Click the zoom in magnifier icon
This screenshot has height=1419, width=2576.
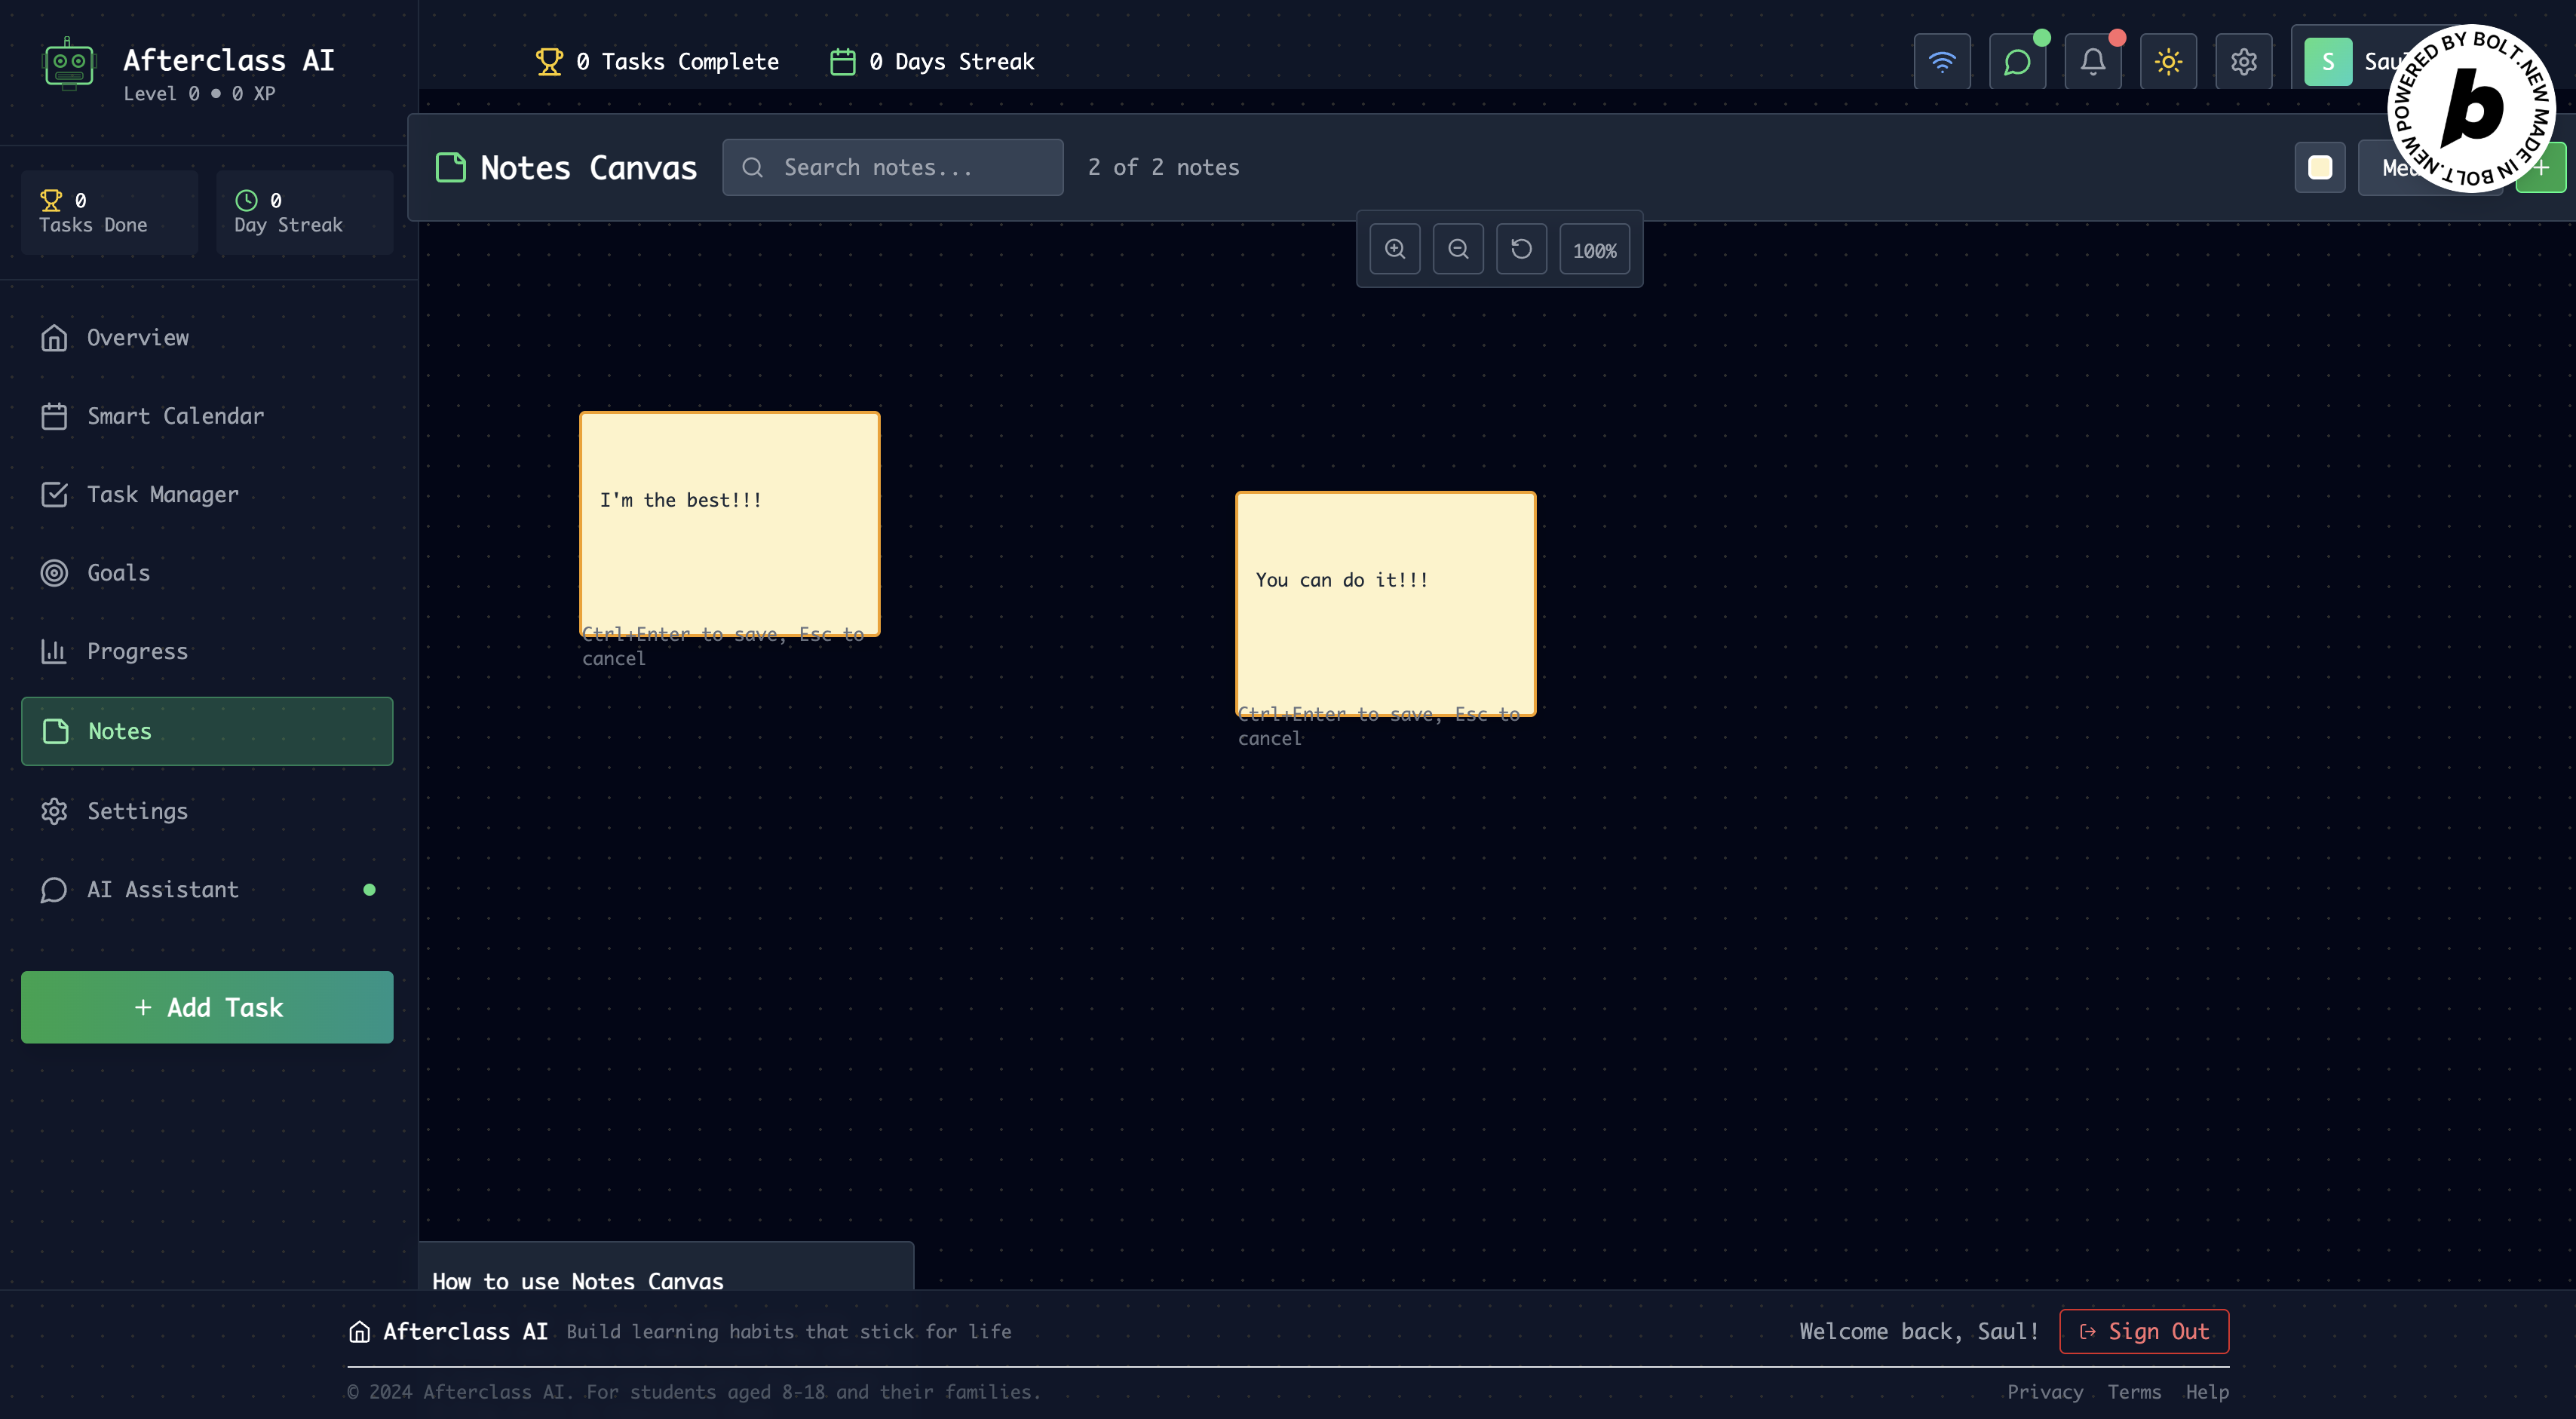click(x=1394, y=249)
